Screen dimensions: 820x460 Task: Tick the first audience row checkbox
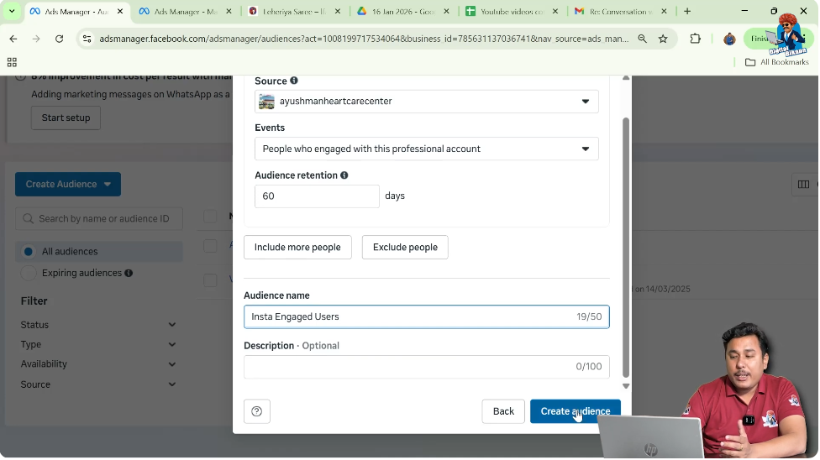(x=210, y=246)
